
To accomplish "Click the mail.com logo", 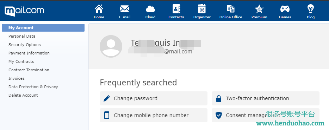I will coord(24,11).
